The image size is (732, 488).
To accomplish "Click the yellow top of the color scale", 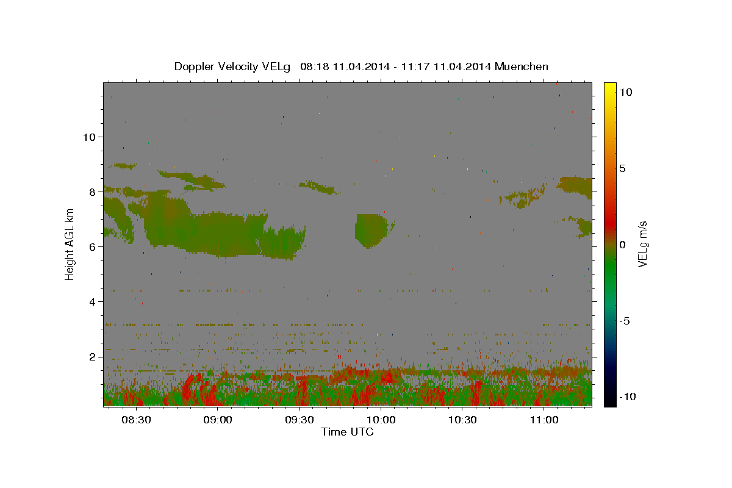I will pyautogui.click(x=610, y=88).
